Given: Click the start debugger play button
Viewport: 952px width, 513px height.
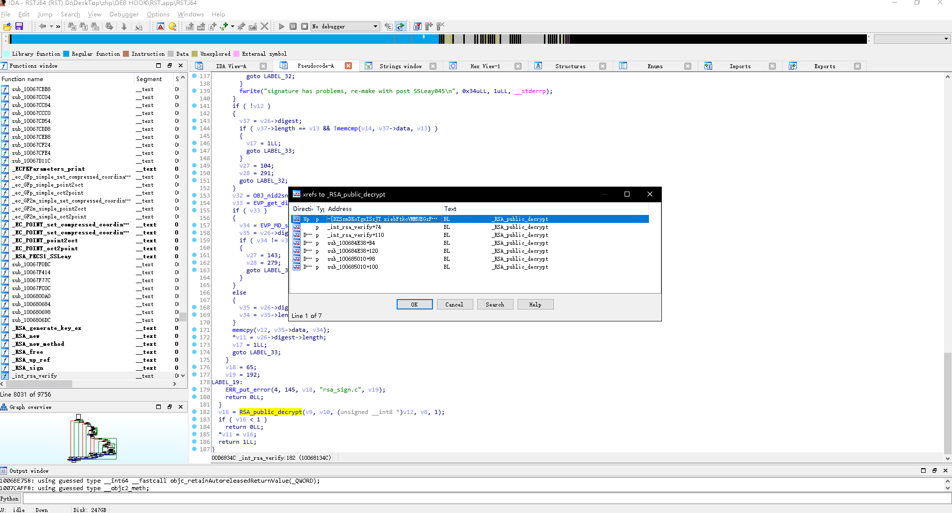Looking at the screenshot, I should click(x=282, y=26).
